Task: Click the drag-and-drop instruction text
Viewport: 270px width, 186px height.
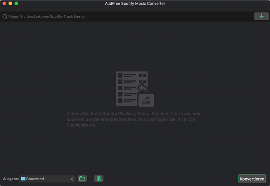Action: (134, 119)
